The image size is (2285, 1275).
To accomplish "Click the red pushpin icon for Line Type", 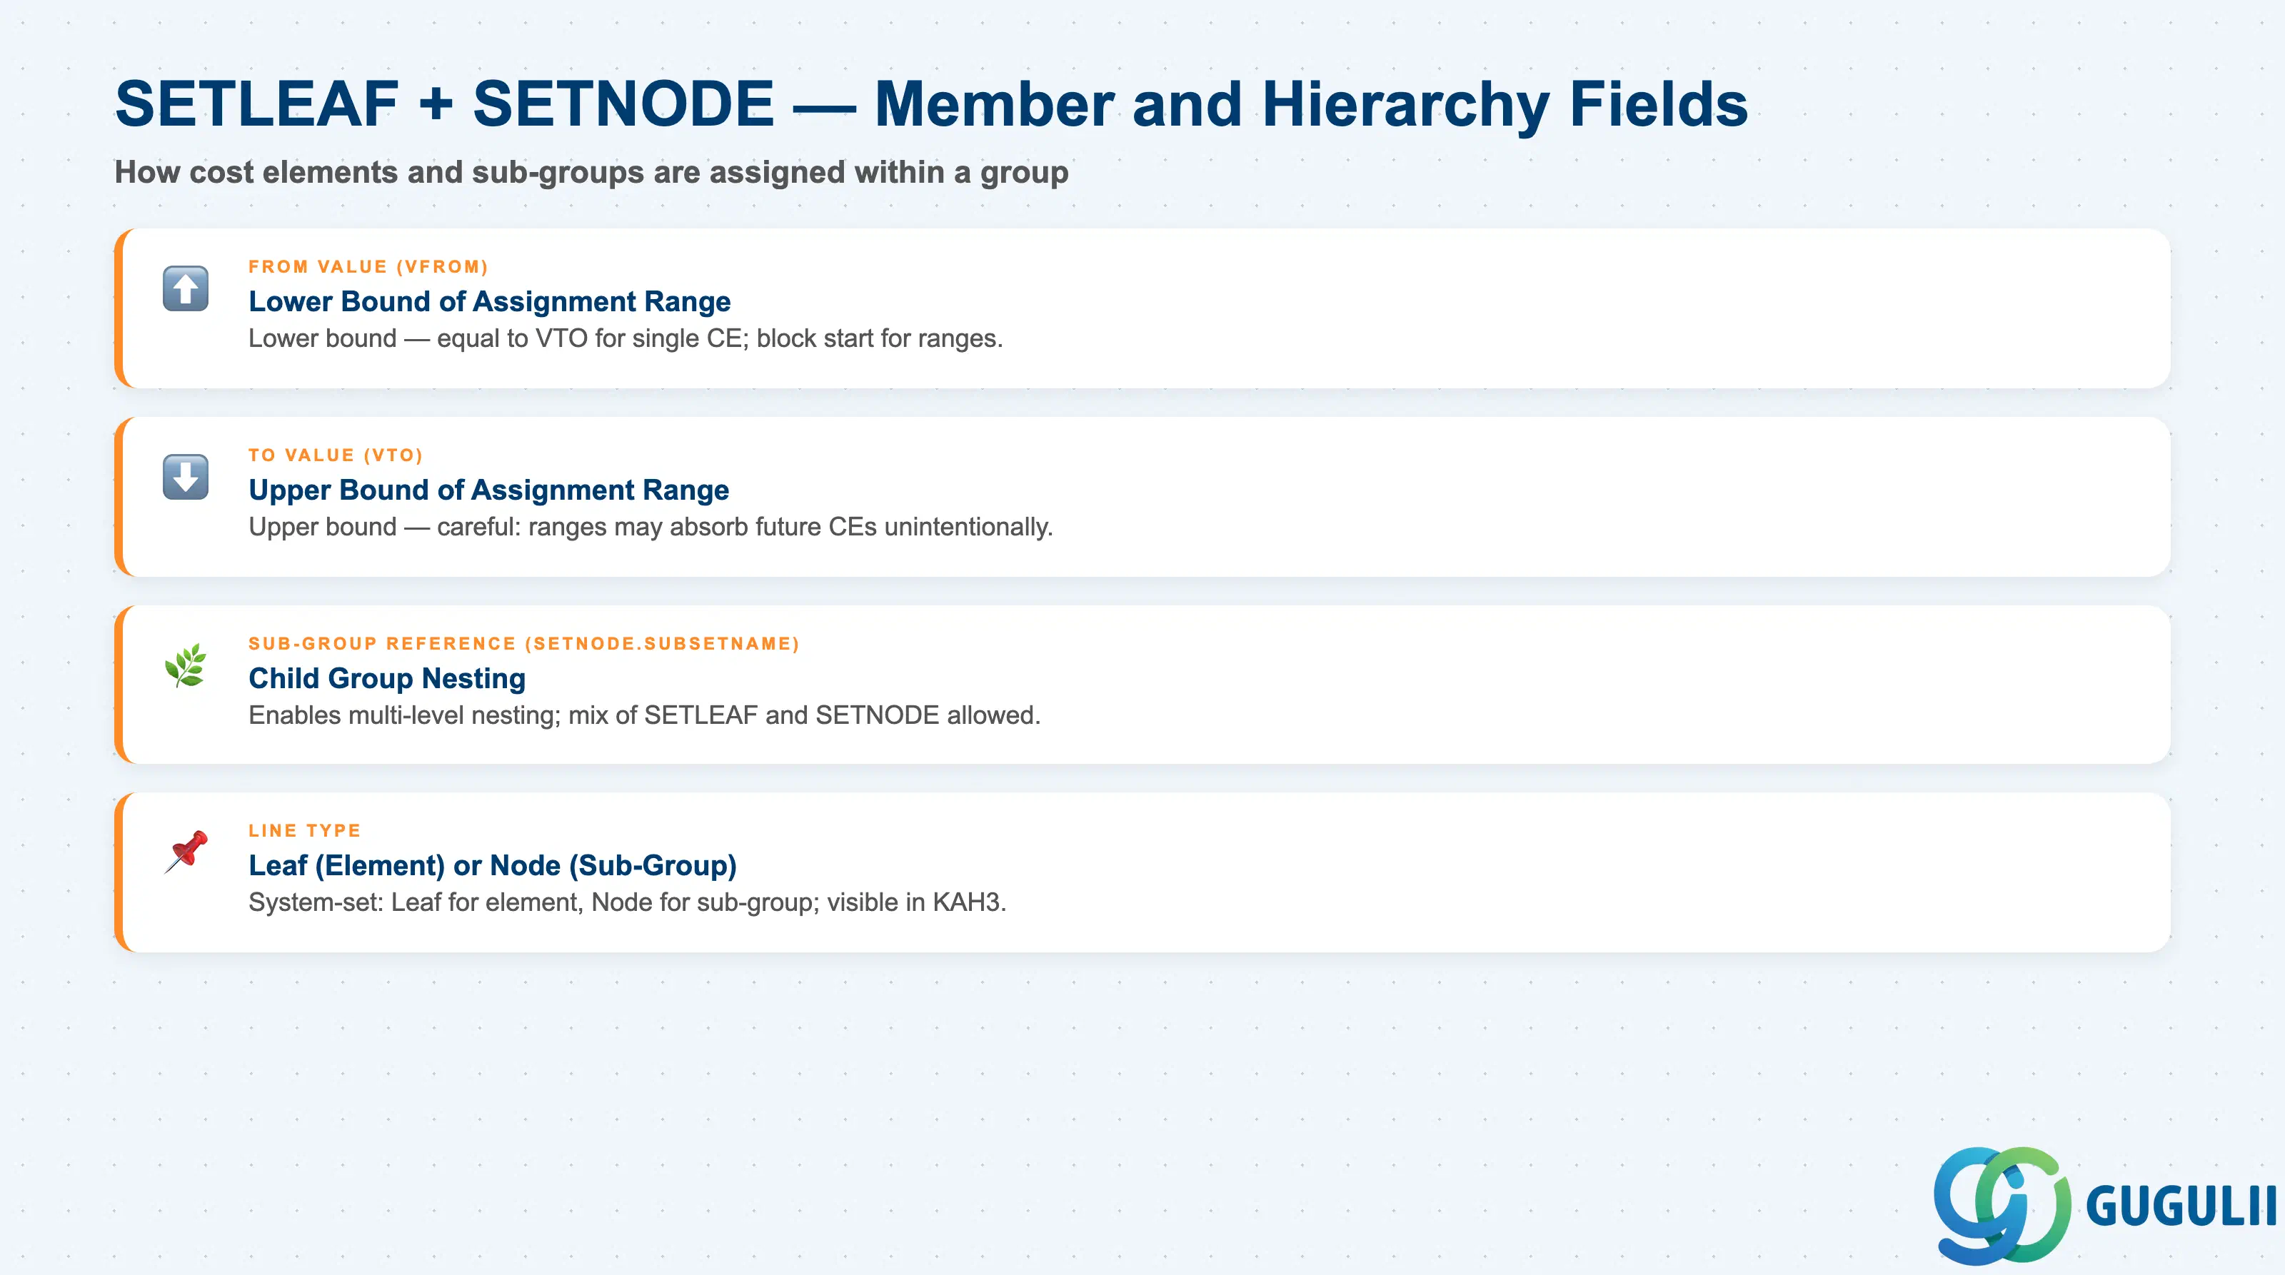I will click(186, 852).
